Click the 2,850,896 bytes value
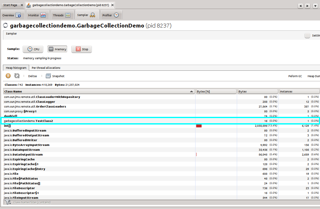 click(261, 126)
